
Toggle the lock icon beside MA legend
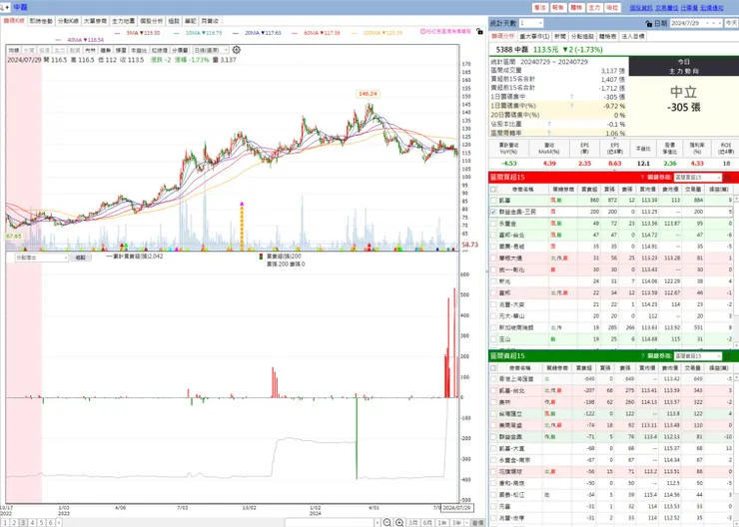479,32
